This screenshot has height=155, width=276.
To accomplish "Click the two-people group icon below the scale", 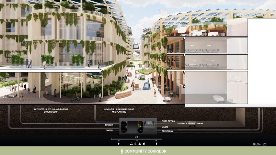I will 144,144.
